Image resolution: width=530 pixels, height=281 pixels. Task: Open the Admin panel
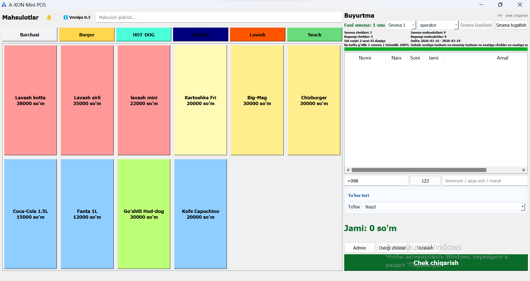point(359,248)
